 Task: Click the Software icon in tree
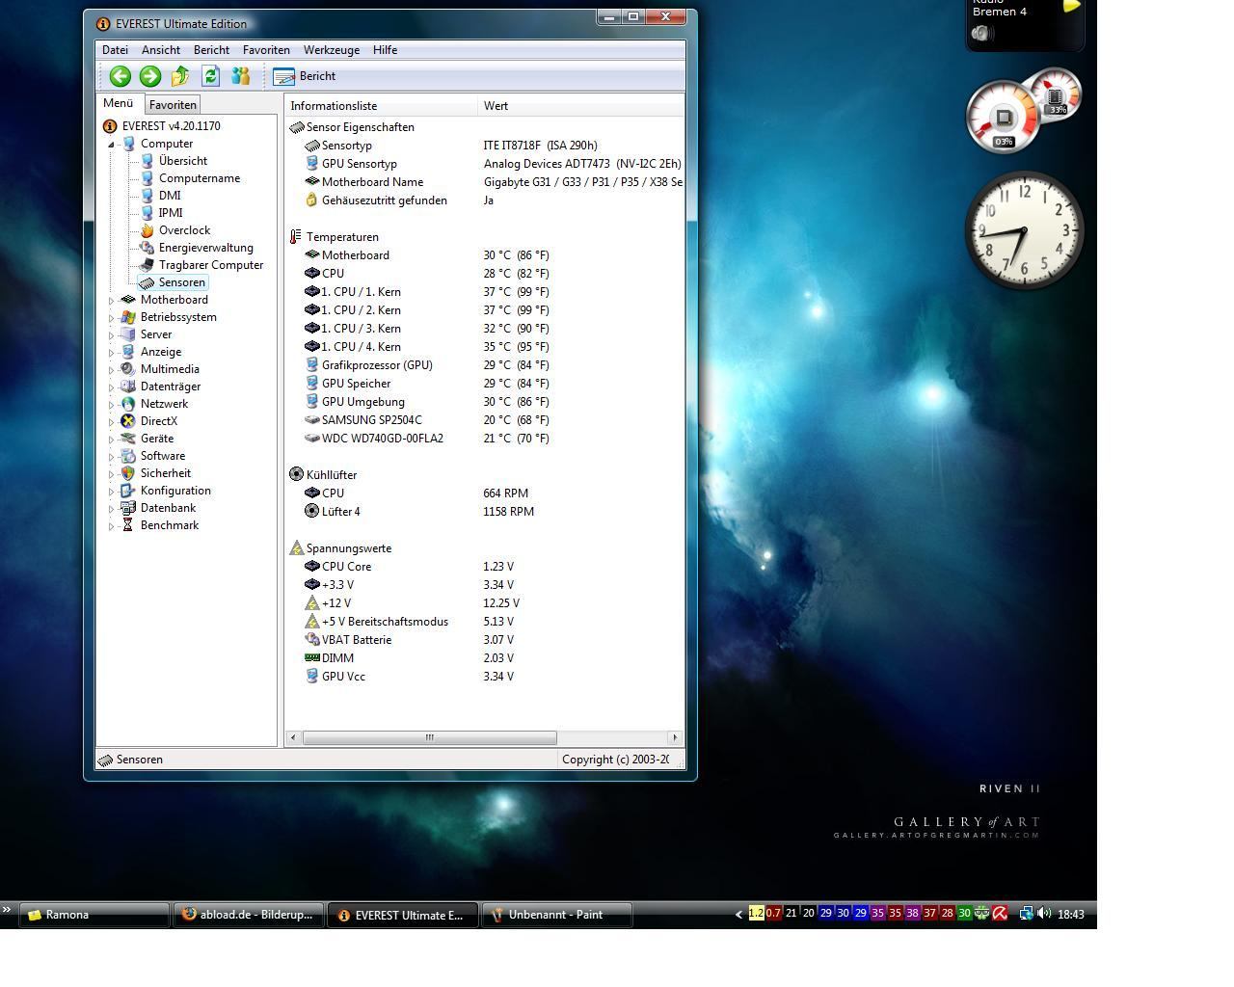click(x=127, y=456)
